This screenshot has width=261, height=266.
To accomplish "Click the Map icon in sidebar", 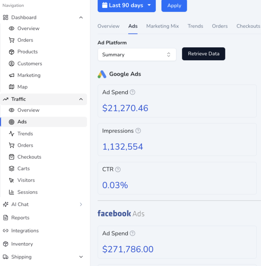I will [x=12, y=87].
